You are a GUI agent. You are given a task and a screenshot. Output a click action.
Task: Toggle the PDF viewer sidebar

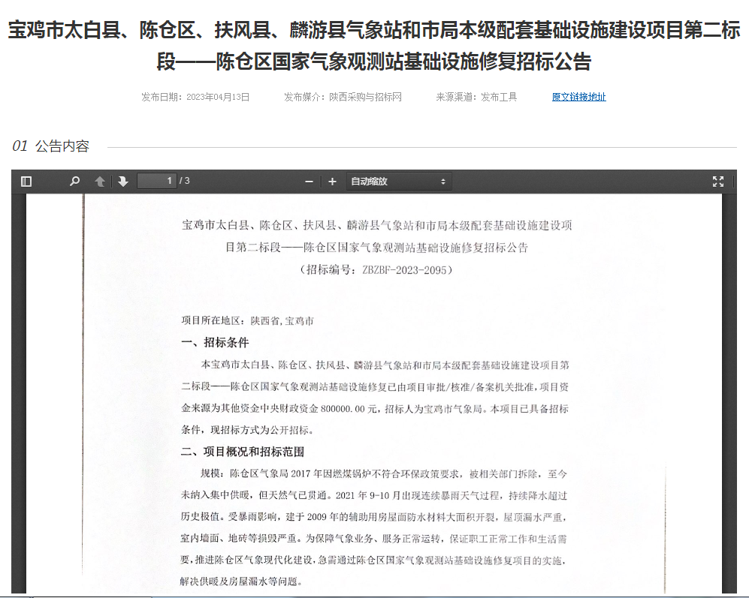tap(27, 182)
